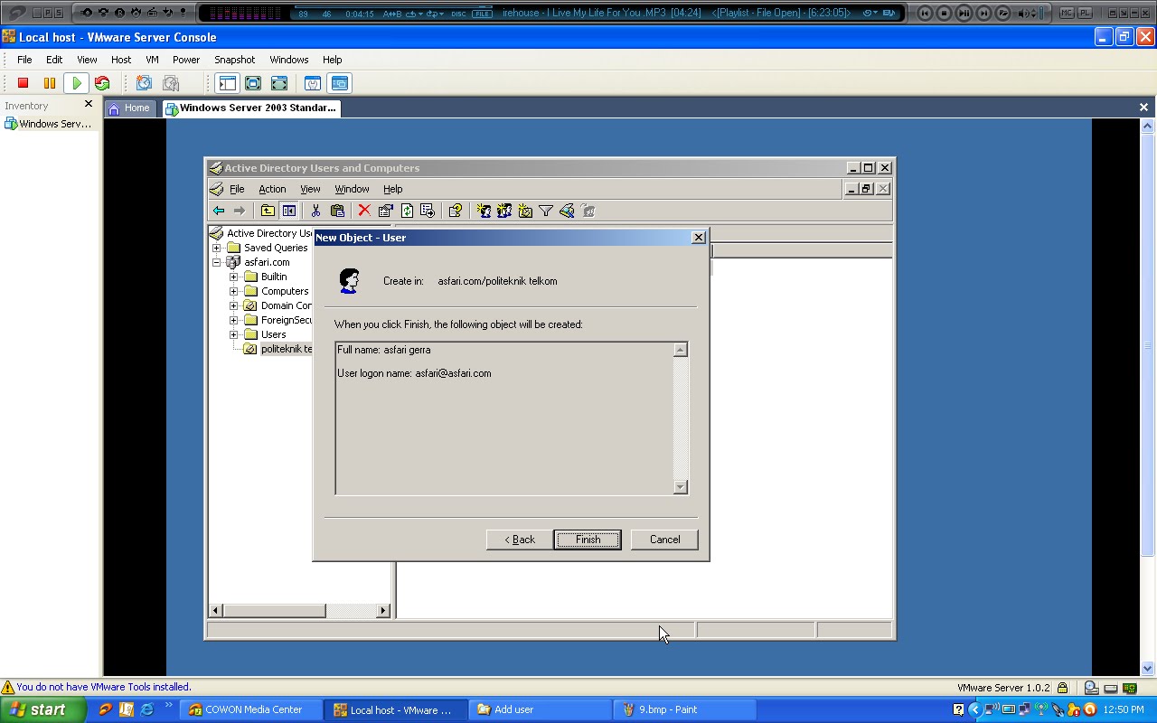Image resolution: width=1157 pixels, height=723 pixels.
Task: Click the Filter funnel icon
Action: click(546, 211)
